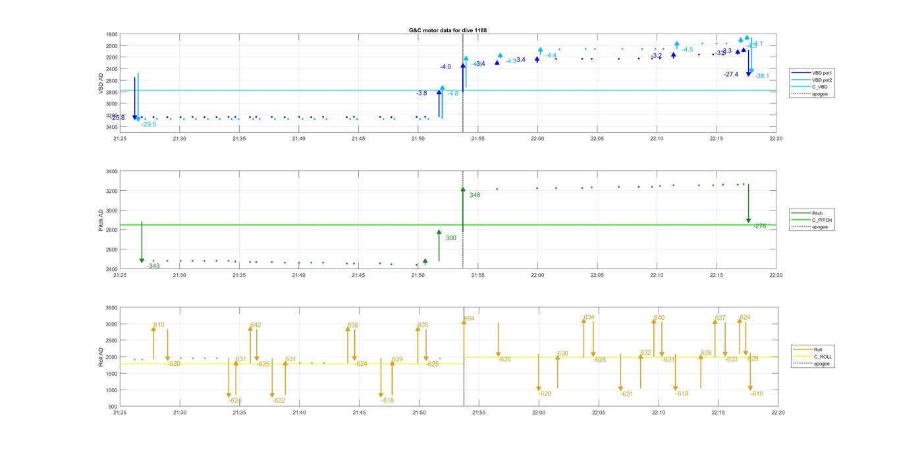Click the '-278' pitch data label

760,226
